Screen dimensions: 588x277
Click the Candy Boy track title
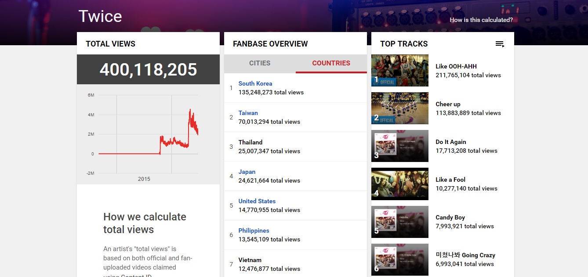coord(450,217)
